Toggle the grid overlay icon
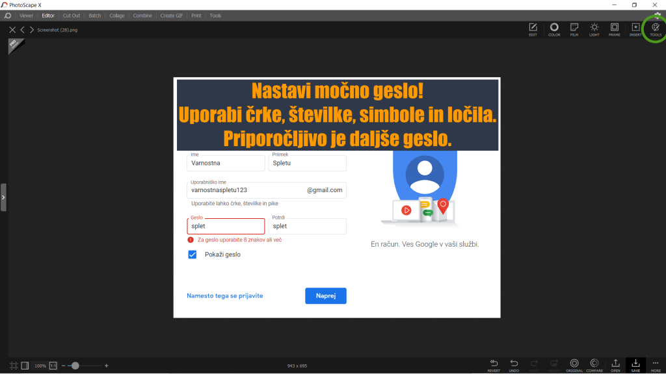Viewport: 666px width, 374px height. click(x=14, y=366)
